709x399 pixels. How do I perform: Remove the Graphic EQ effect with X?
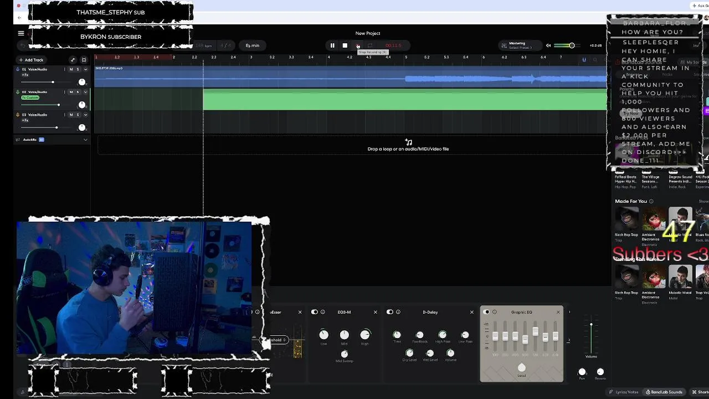558,312
